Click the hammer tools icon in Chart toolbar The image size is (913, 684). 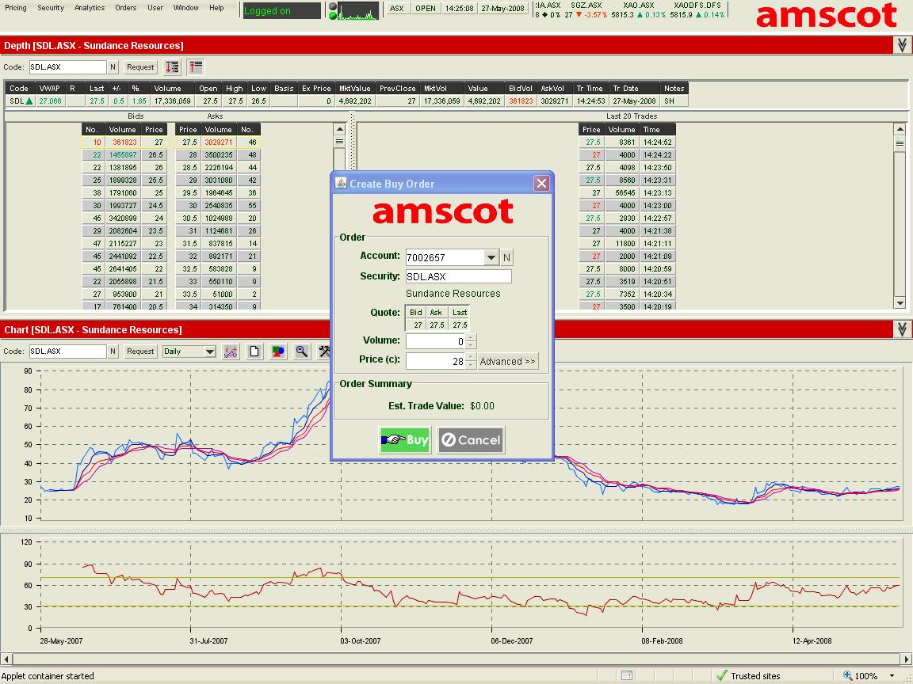pos(324,351)
